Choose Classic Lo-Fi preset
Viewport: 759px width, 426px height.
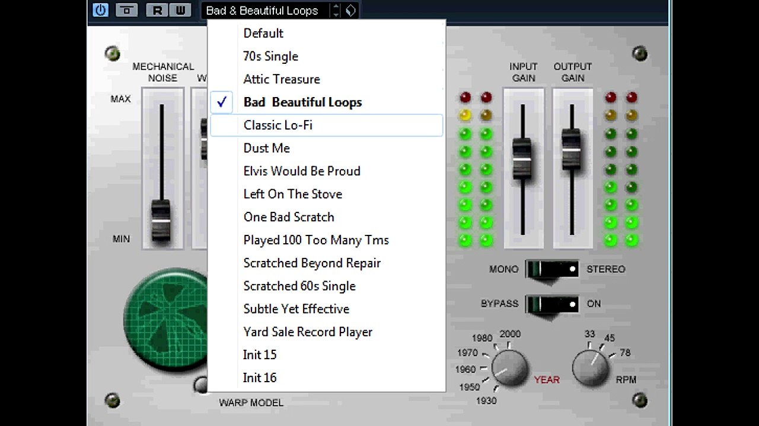click(x=326, y=125)
